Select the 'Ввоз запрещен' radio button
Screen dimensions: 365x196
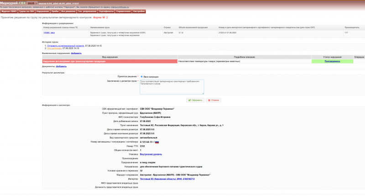coord(141,76)
